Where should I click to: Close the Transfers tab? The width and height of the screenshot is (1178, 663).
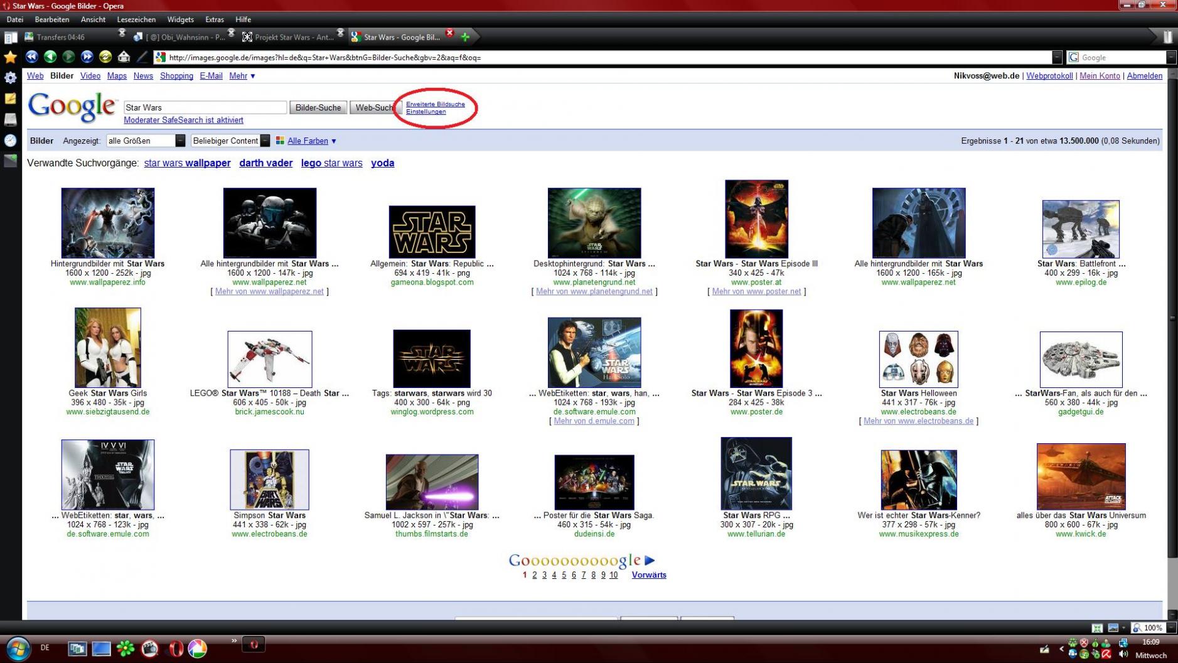(x=122, y=33)
